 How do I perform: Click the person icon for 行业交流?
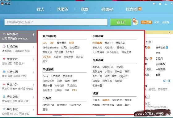click(x=4, y=97)
